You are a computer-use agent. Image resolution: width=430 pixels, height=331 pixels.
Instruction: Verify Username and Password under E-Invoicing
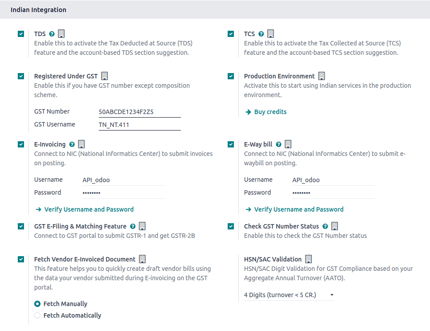[88, 209]
